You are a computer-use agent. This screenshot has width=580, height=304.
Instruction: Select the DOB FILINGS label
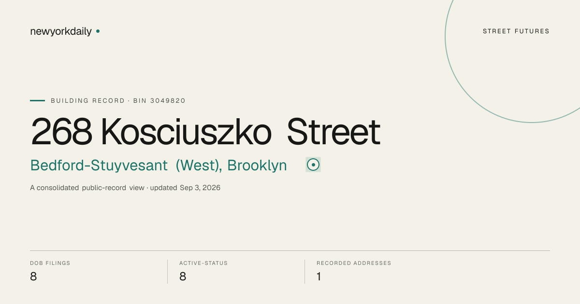tap(50, 263)
